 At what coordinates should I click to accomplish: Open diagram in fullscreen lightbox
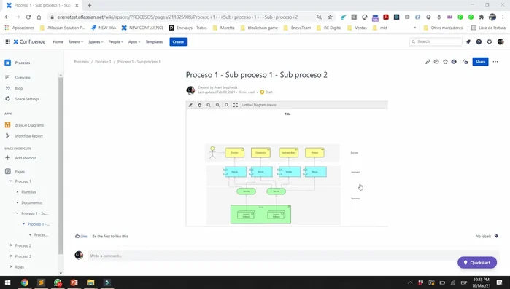[236, 105]
